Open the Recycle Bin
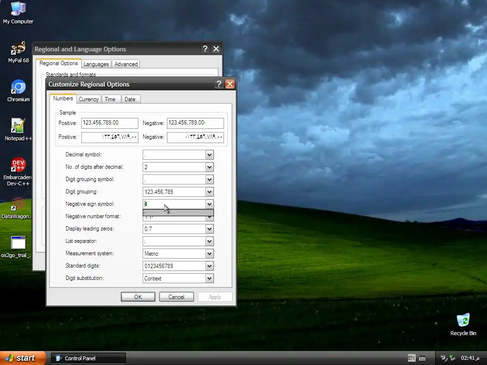487x365 pixels. click(x=463, y=325)
